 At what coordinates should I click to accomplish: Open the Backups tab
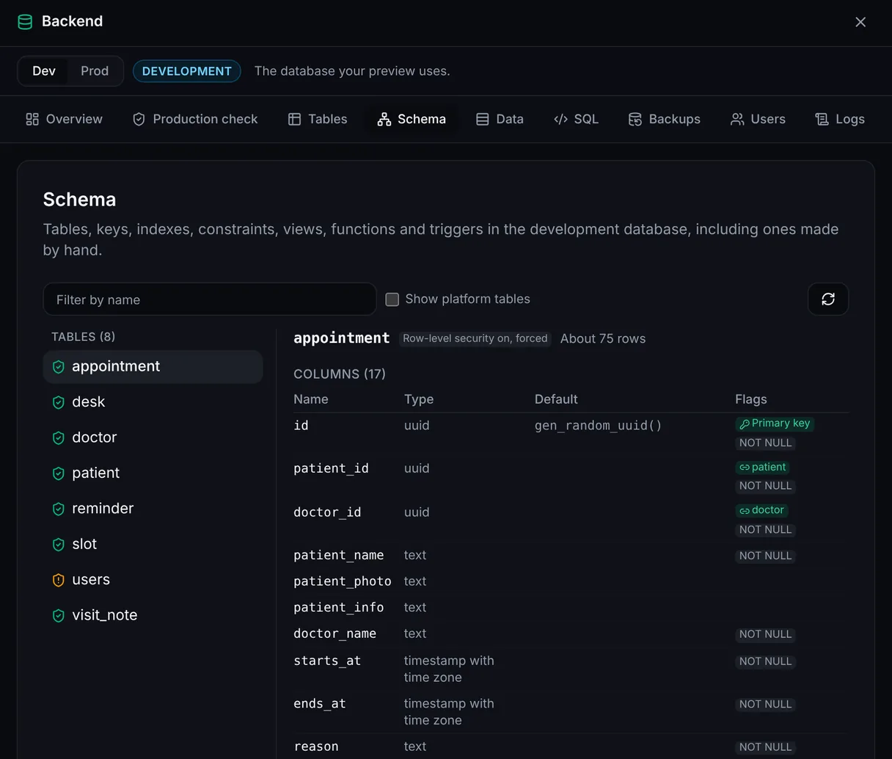[x=665, y=119]
